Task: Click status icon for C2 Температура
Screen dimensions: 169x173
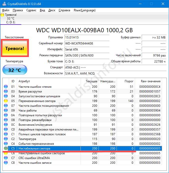Action: pyautogui.click(x=6, y=139)
